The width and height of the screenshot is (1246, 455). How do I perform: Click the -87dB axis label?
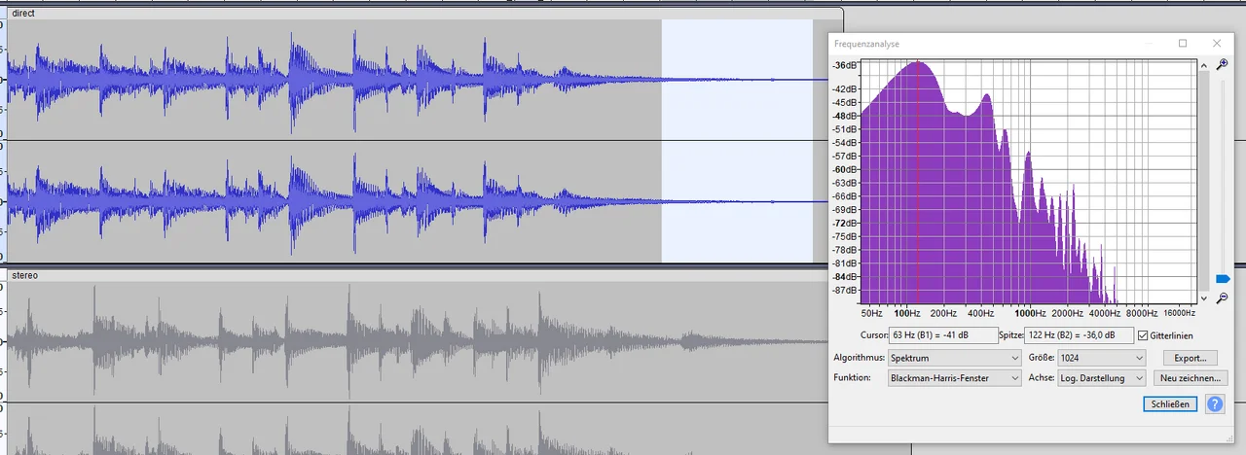tap(845, 290)
